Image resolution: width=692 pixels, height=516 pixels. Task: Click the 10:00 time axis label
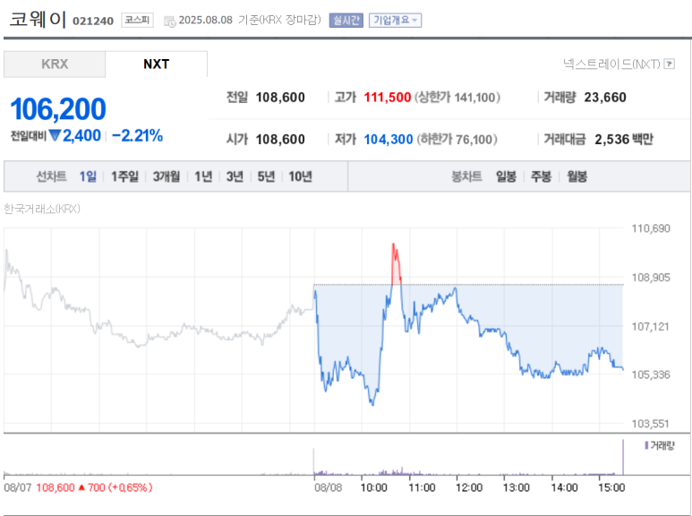374,487
